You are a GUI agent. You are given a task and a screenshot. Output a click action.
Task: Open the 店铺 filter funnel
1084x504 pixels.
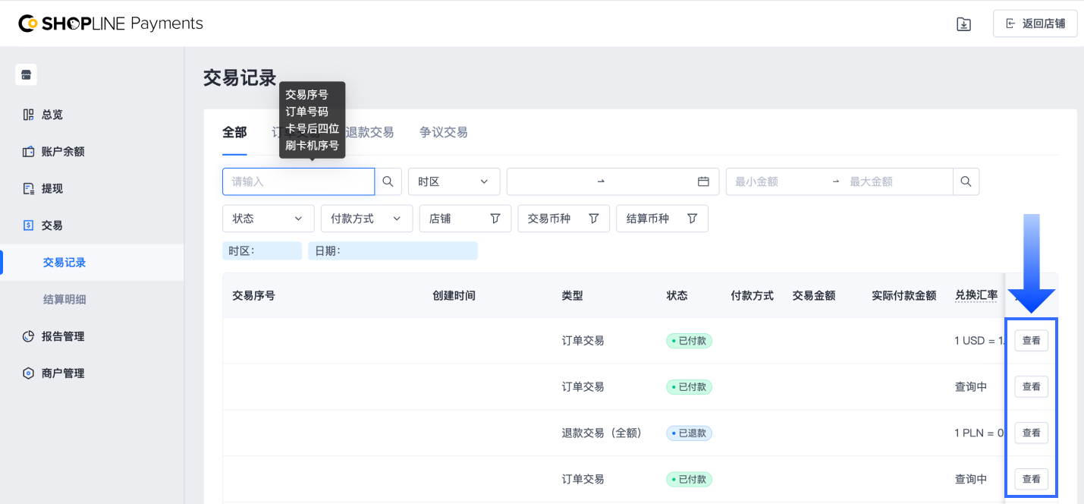tap(495, 219)
